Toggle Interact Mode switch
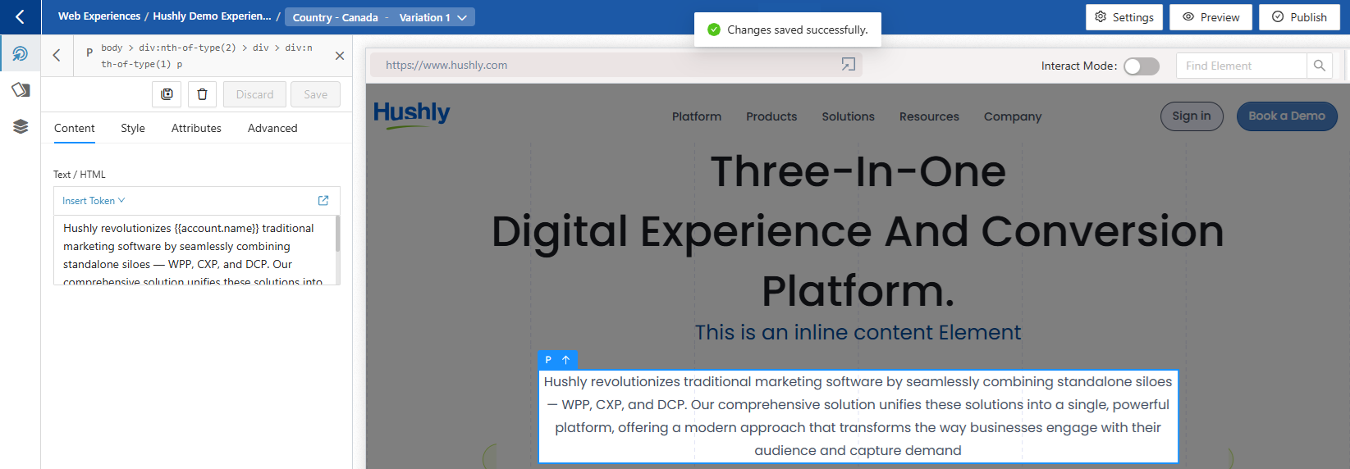 [1142, 66]
